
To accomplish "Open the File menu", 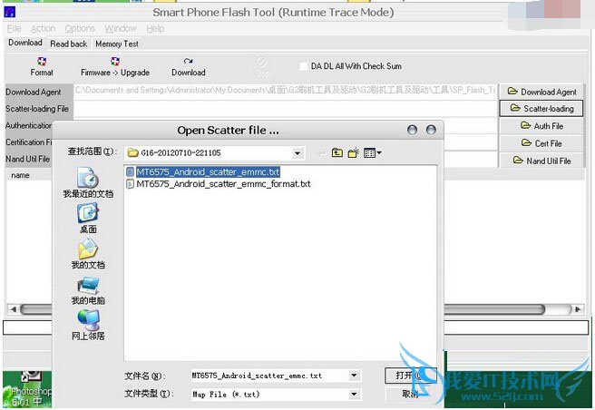I will [14, 28].
